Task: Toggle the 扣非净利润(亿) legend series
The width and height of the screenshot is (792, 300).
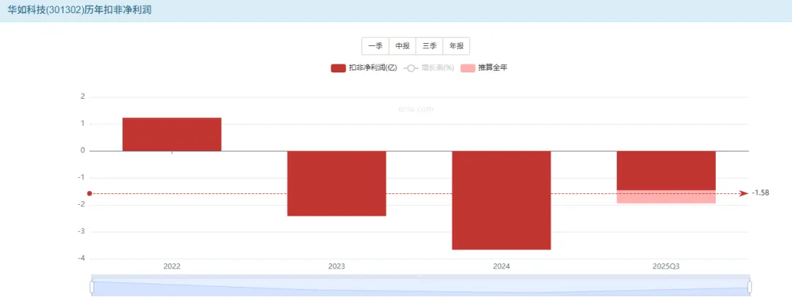Action: click(364, 68)
